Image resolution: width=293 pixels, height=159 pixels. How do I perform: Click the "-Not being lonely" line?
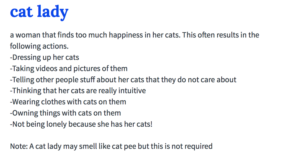[x=81, y=124]
